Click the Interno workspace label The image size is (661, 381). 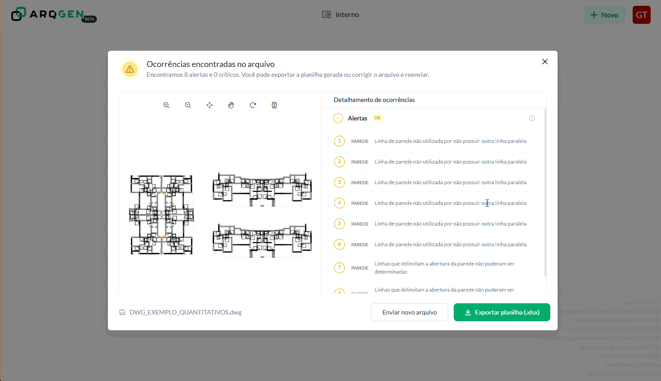pyautogui.click(x=347, y=15)
